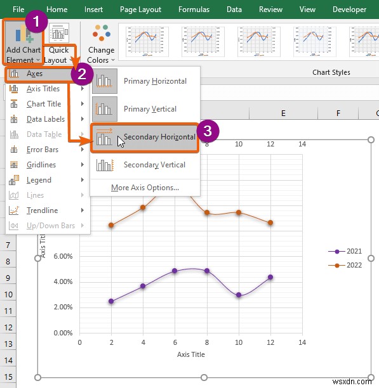The height and width of the screenshot is (388, 379).
Task: Expand Data Labels submenu arrow
Action: pyautogui.click(x=83, y=119)
